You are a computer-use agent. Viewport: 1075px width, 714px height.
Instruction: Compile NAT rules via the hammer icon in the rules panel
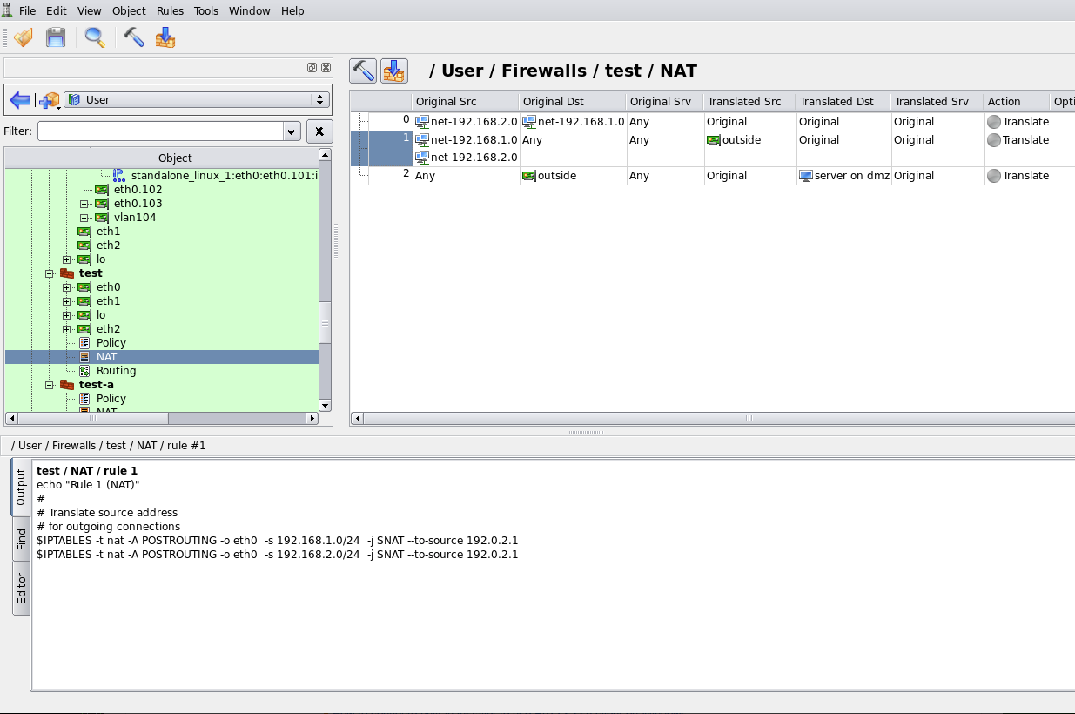point(362,71)
